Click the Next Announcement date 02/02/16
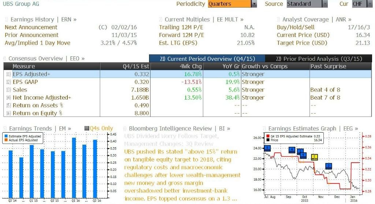Image resolution: width=375 pixels, height=204 pixels. point(124,27)
